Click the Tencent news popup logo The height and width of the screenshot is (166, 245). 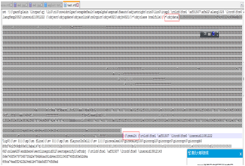pos(190,153)
